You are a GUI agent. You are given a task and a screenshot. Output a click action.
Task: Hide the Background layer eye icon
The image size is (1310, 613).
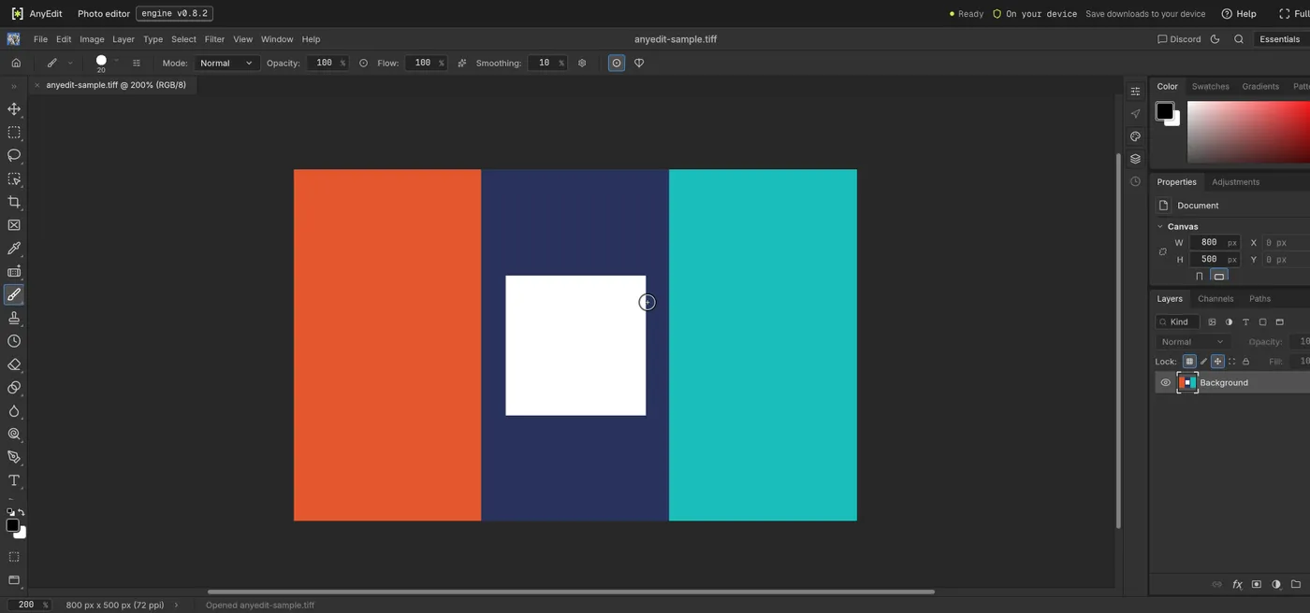tap(1165, 382)
